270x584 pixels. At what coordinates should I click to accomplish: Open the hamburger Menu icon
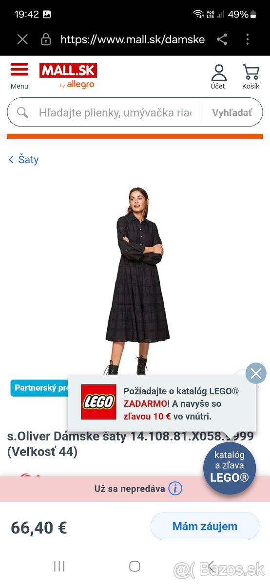[19, 69]
